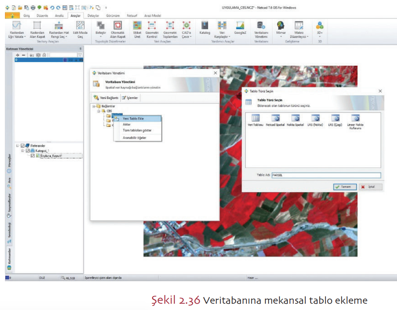This screenshot has height=310, width=397.
Task: Click the Yeni Bağlantı button
Action: [x=106, y=98]
